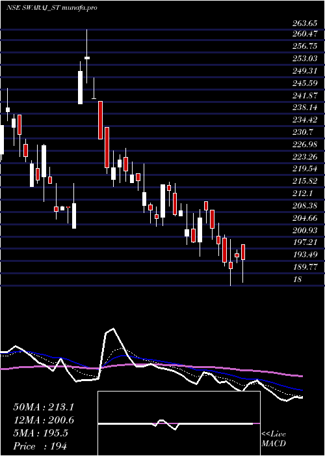Screen dimensions: 325x456
Task: Select the 245.59 axis value
Action: [305, 83]
